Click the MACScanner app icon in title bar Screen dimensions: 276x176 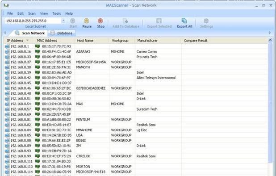[x=6, y=5]
